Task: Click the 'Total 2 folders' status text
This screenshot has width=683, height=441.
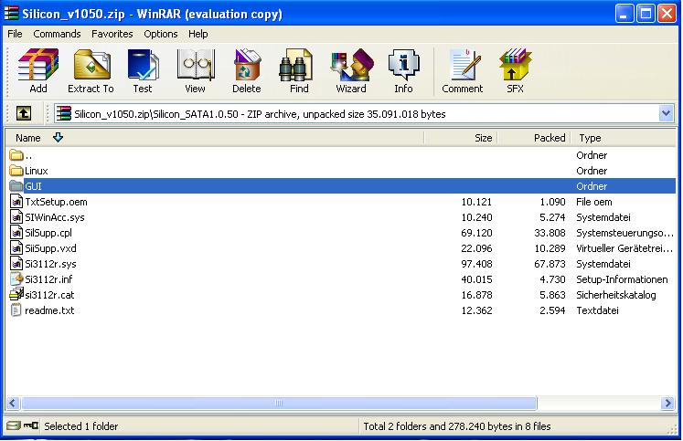Action: click(457, 426)
